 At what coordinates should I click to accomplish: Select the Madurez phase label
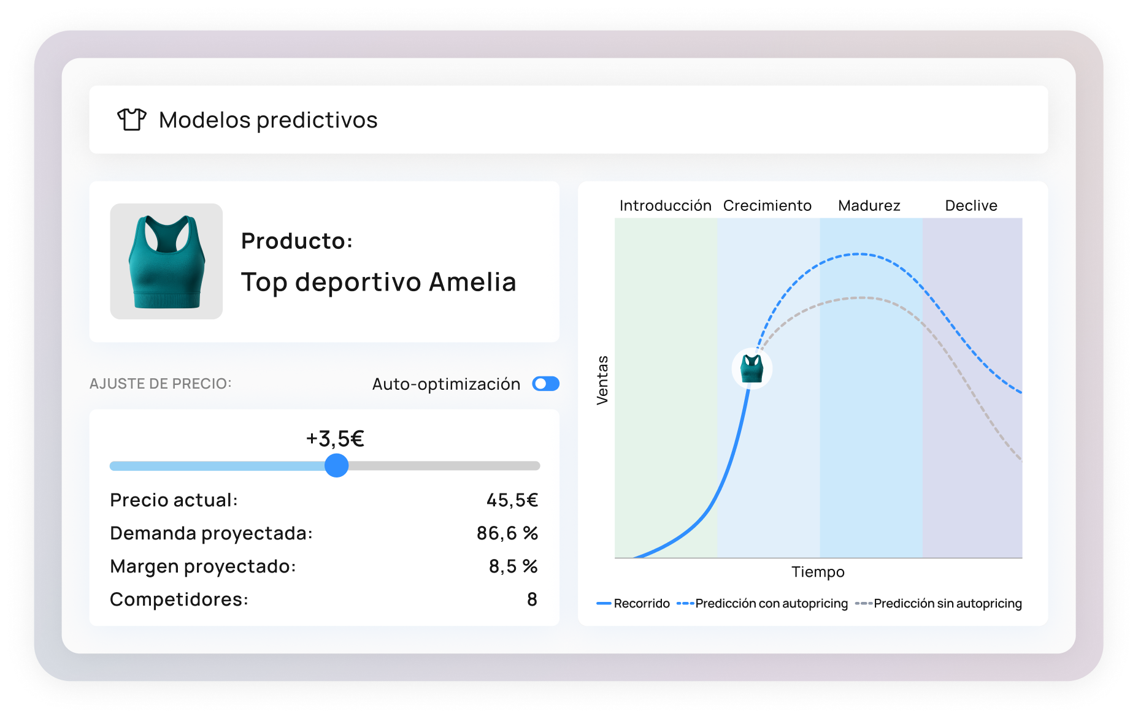click(x=869, y=205)
